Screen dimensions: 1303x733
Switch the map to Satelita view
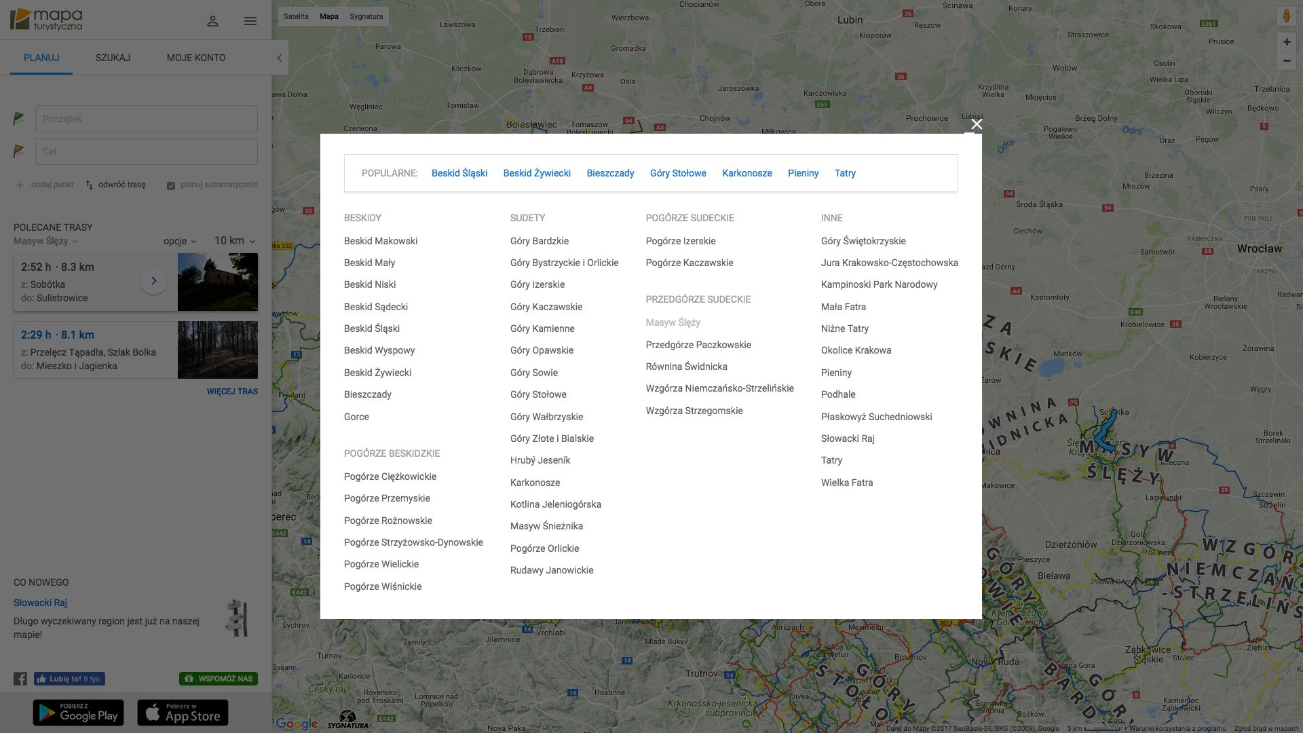point(296,16)
